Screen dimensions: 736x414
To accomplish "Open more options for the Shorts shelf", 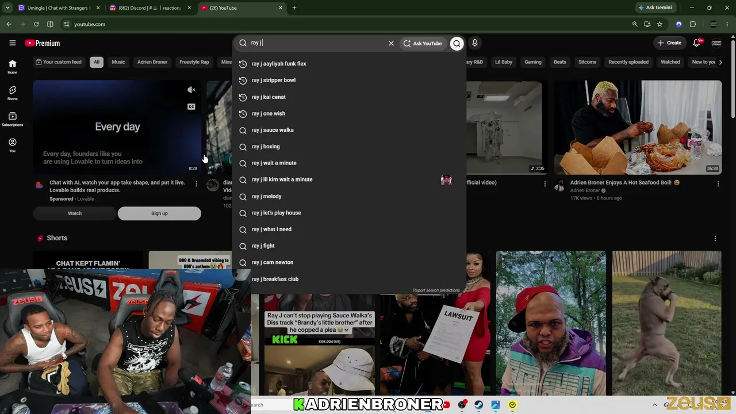I will pyautogui.click(x=715, y=238).
